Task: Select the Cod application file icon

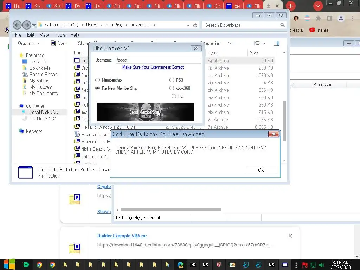Action: click(x=77, y=60)
